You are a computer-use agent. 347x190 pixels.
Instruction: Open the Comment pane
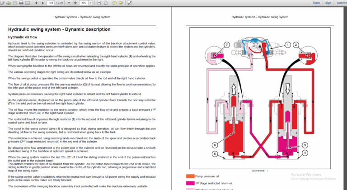[341, 3]
